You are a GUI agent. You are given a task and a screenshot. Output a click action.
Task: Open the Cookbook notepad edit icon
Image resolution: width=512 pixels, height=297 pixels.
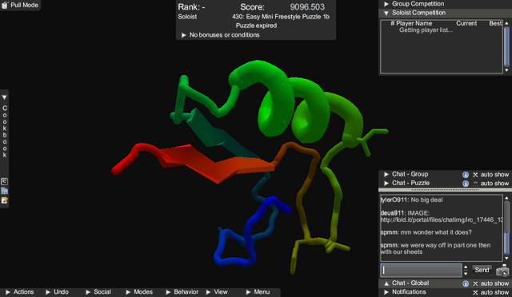[4, 200]
